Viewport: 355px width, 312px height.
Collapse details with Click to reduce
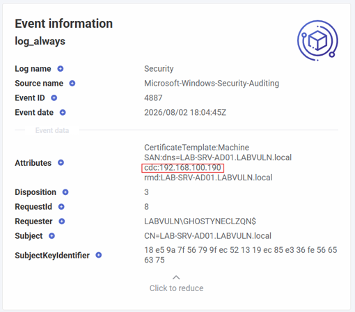(x=176, y=288)
